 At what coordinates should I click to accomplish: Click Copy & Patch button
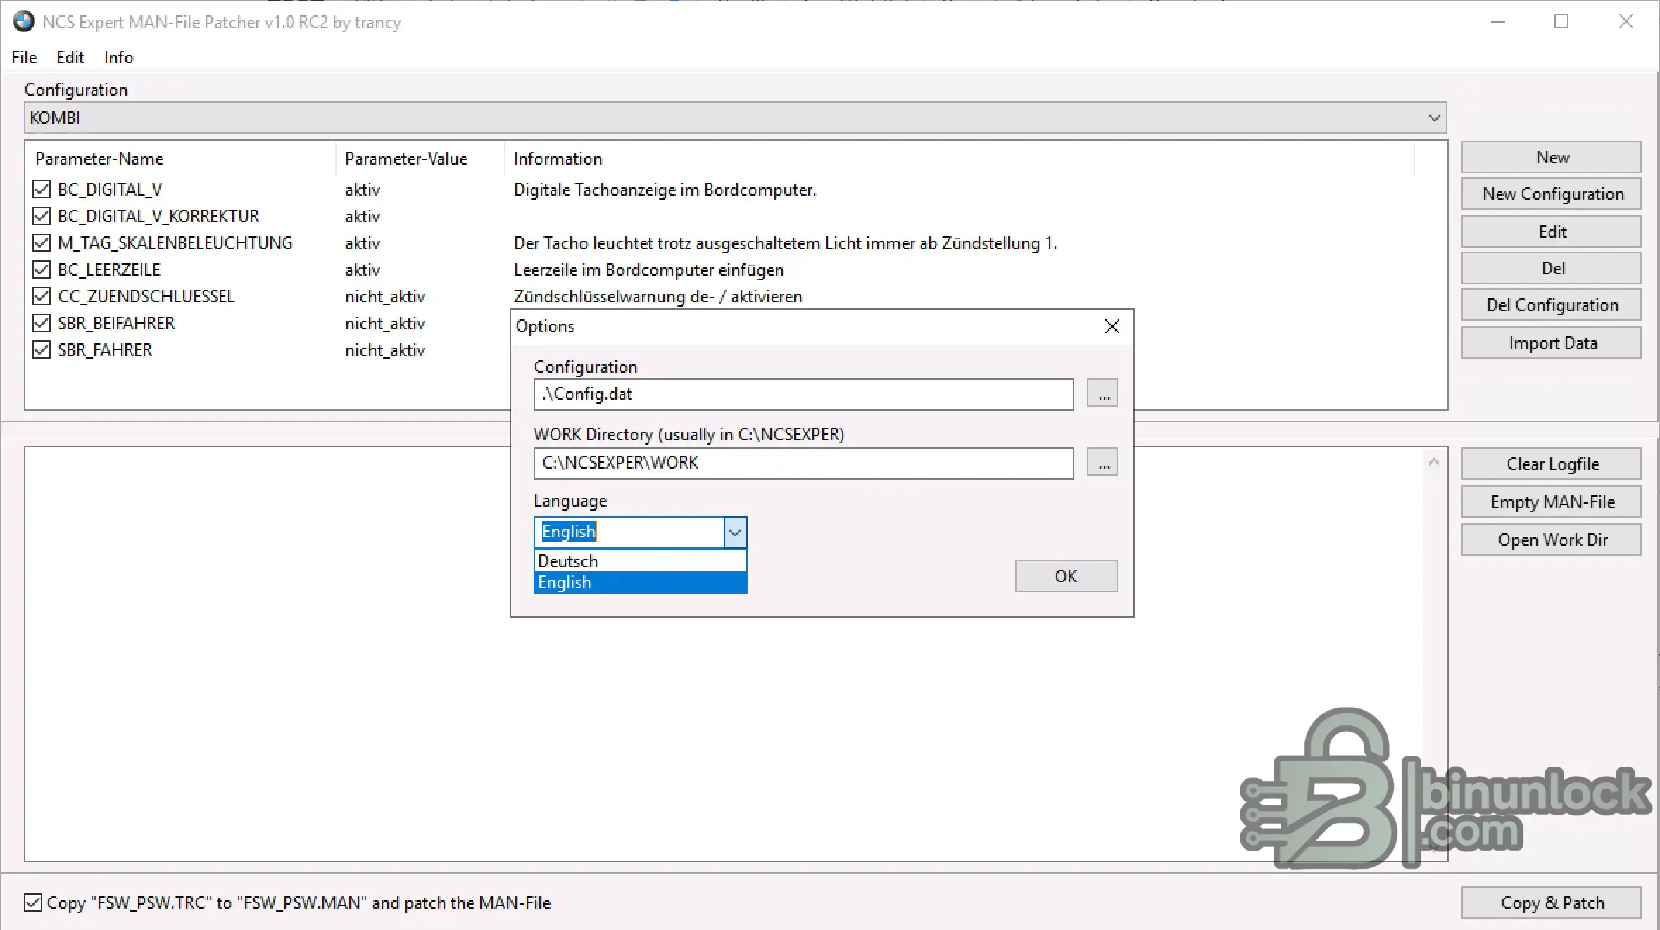coord(1552,903)
